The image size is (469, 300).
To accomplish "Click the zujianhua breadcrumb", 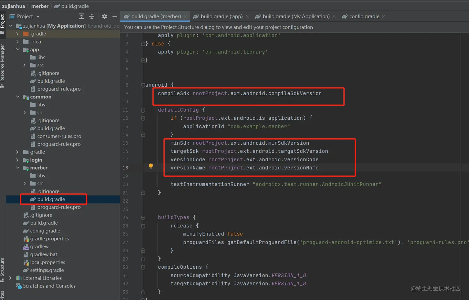I will point(13,6).
